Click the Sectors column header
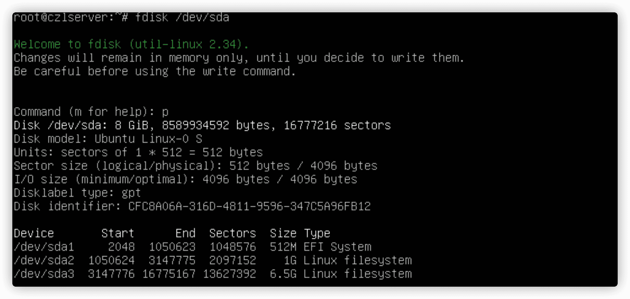630x299 pixels. [232, 234]
